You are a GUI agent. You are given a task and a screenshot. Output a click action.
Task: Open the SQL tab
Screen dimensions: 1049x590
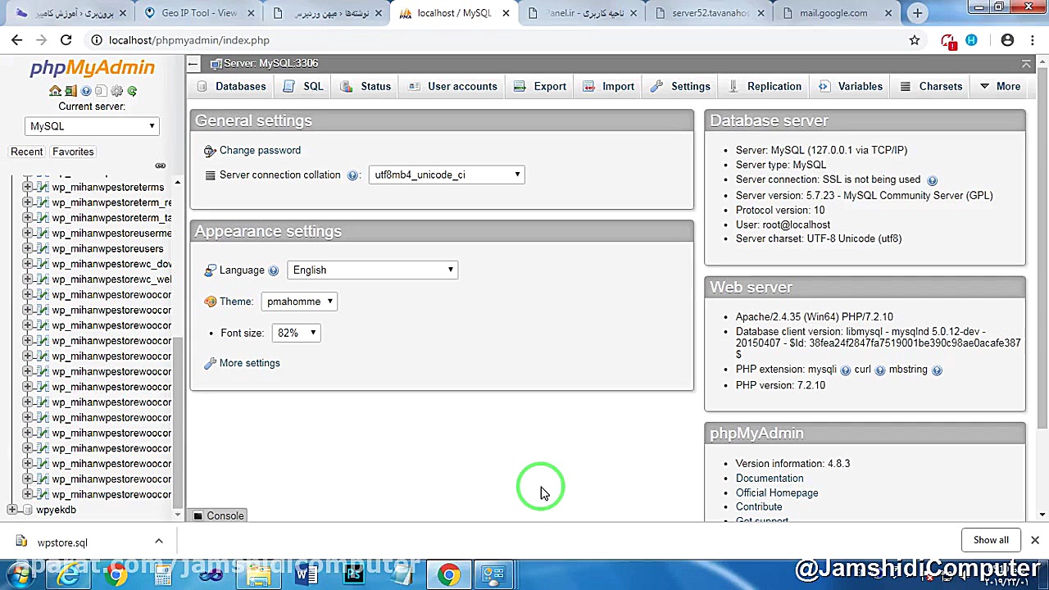pos(303,86)
